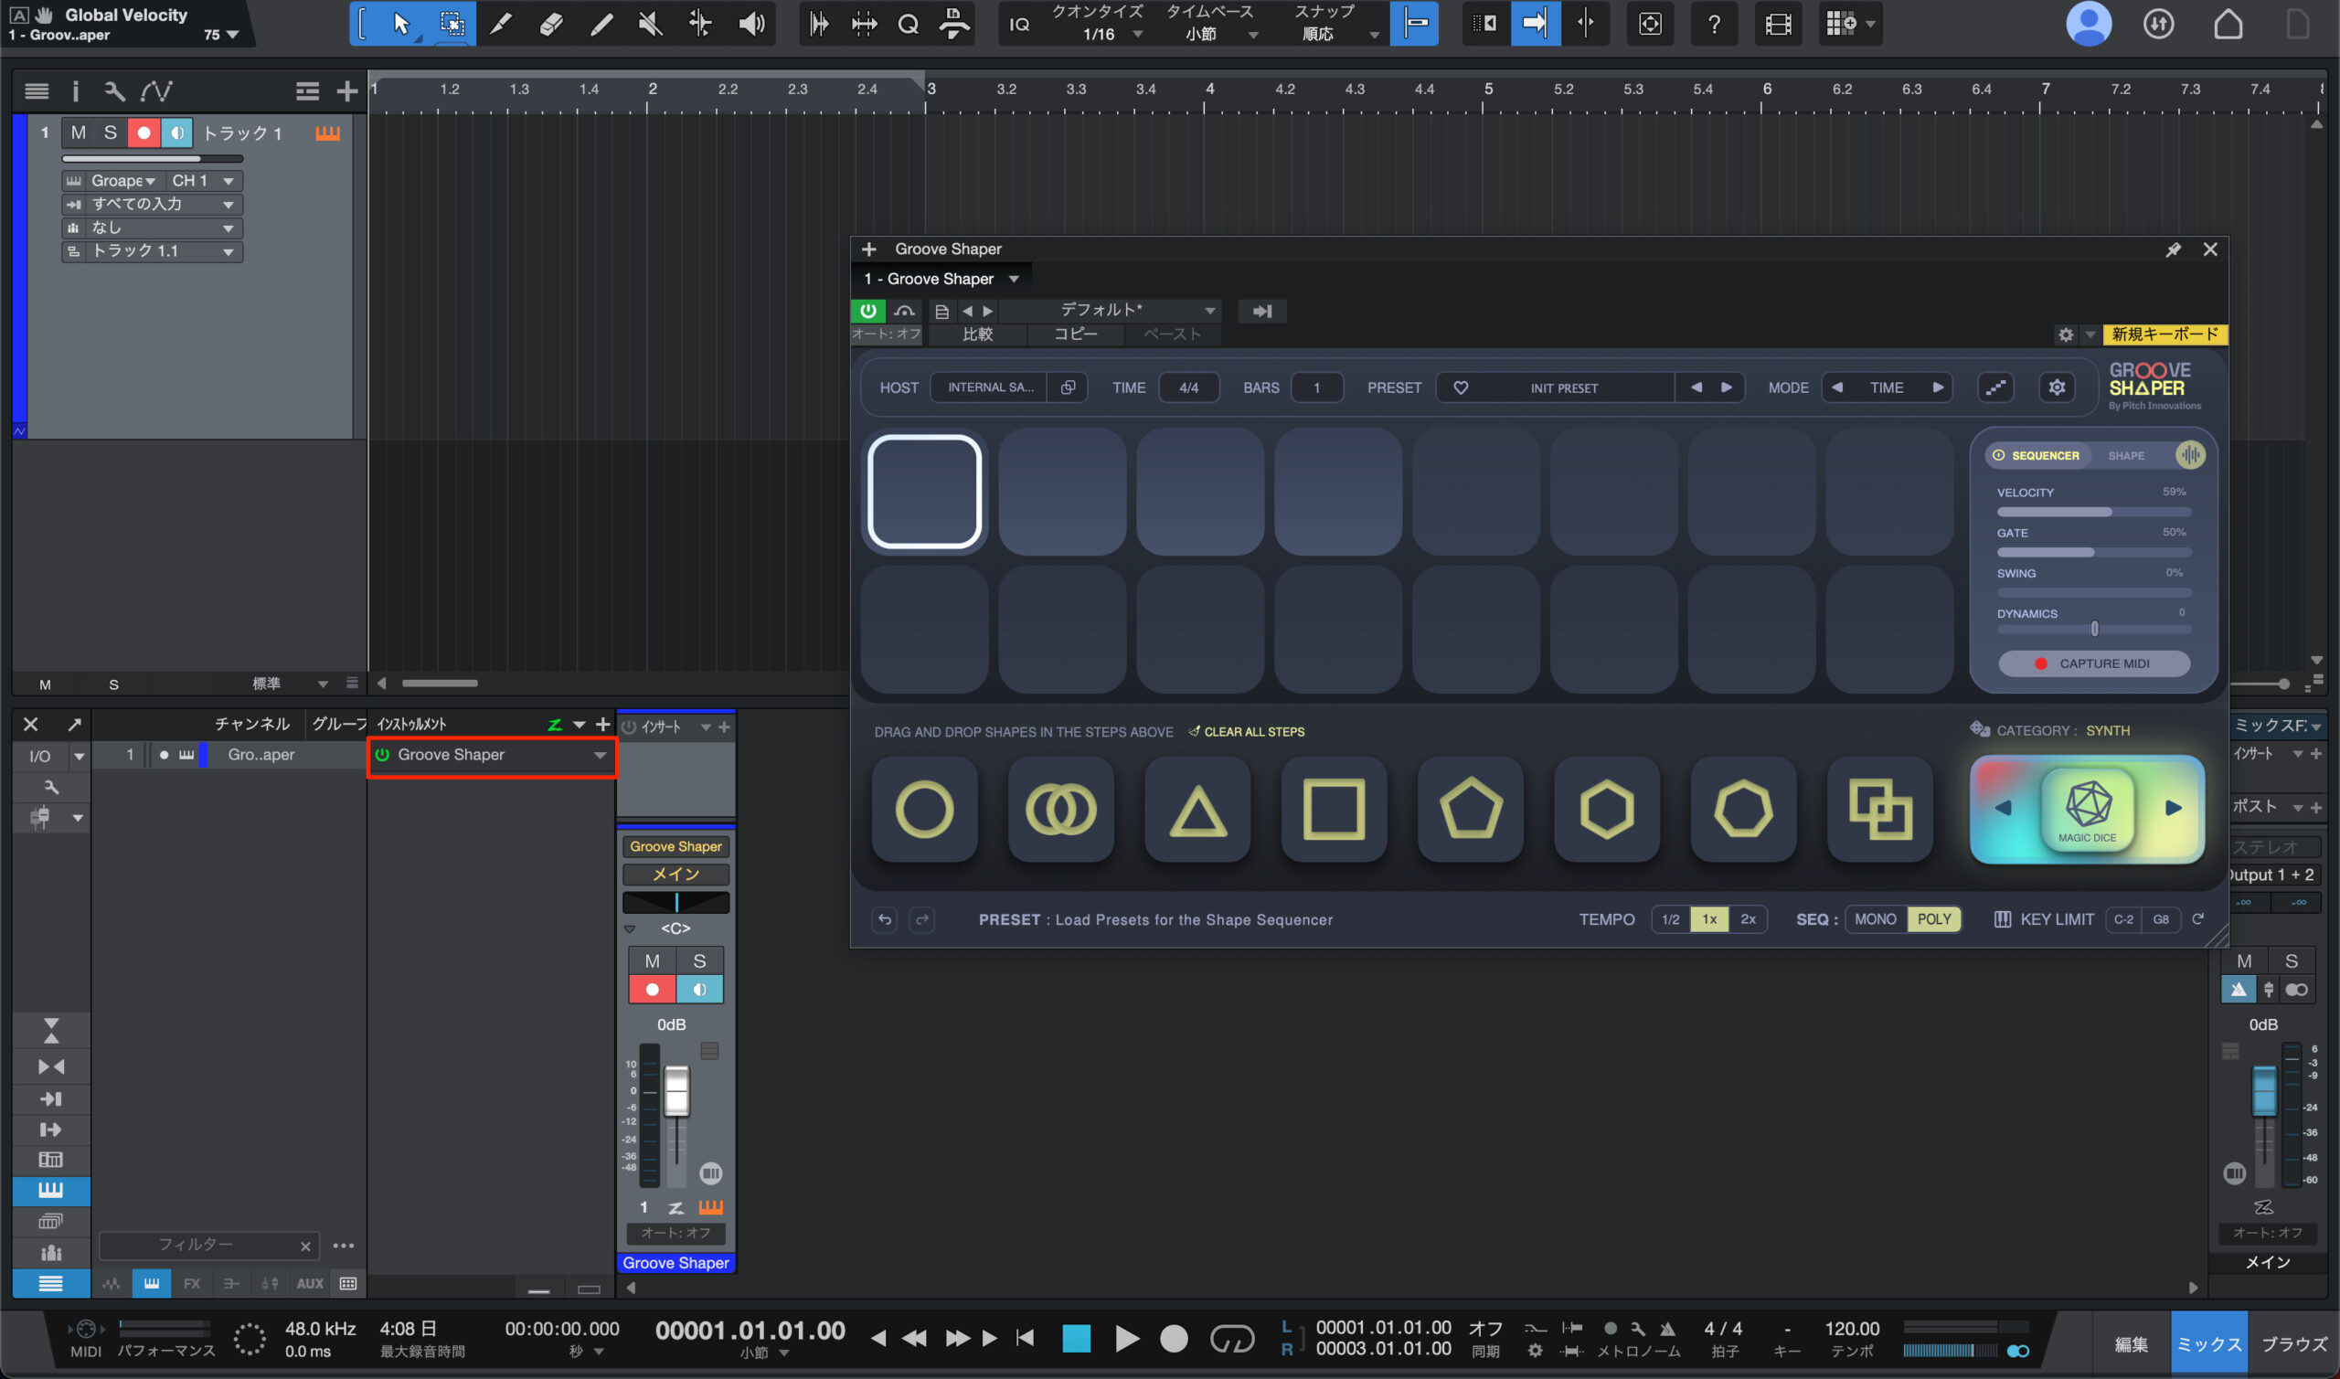Switch to SEQUENCER tab
The width and height of the screenshot is (2340, 1379).
coord(2039,455)
